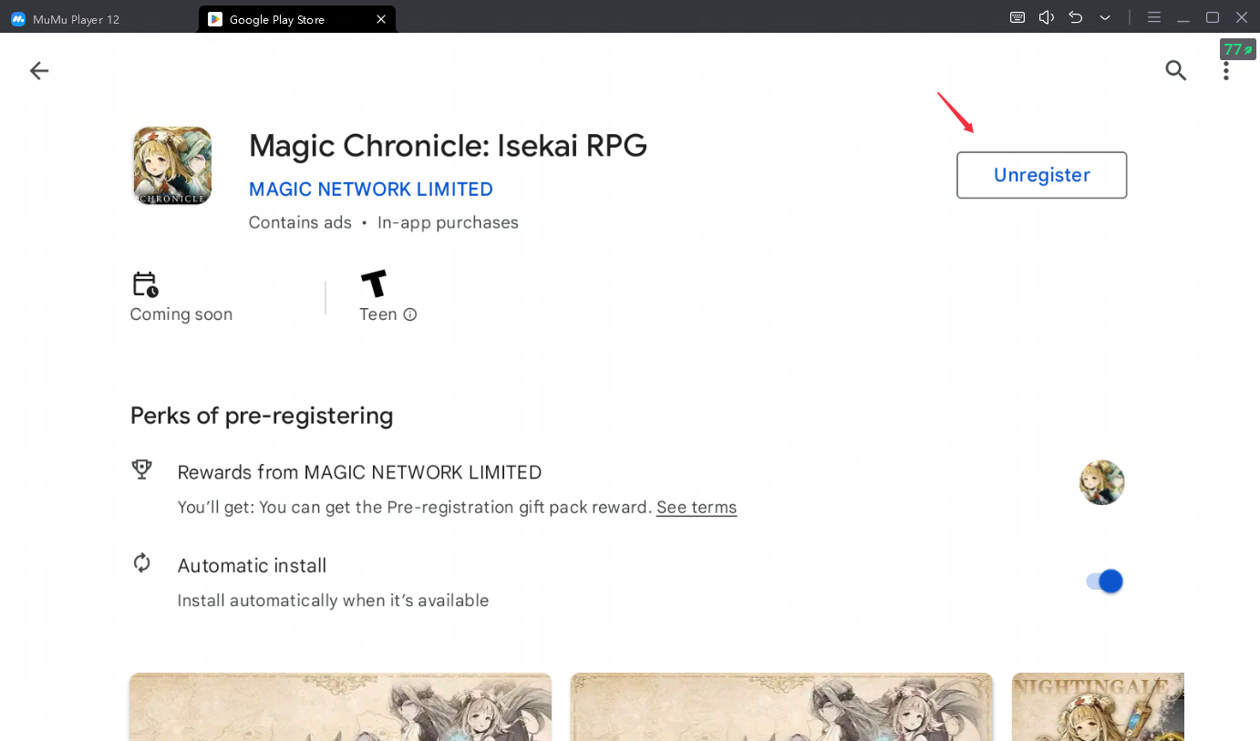The height and width of the screenshot is (741, 1260).
Task: Open the MuMu hamburger menu
Action: 1154,17
